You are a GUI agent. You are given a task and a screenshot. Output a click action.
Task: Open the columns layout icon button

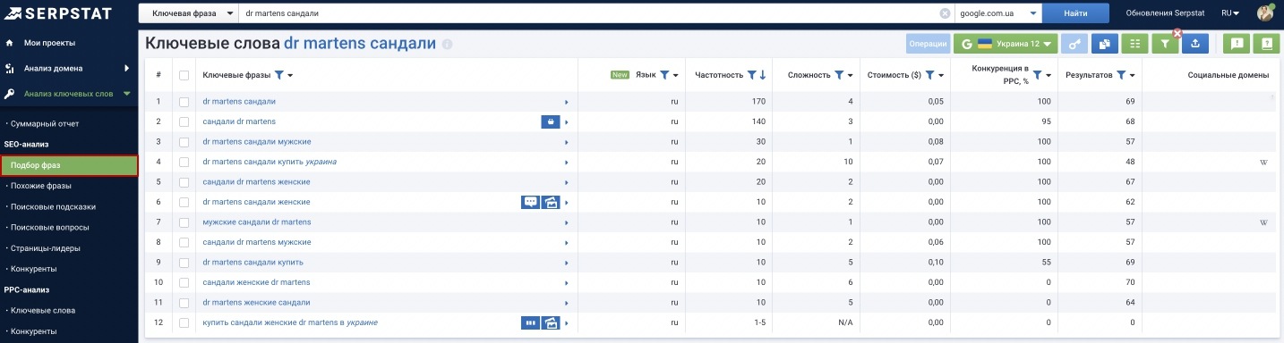[1134, 43]
